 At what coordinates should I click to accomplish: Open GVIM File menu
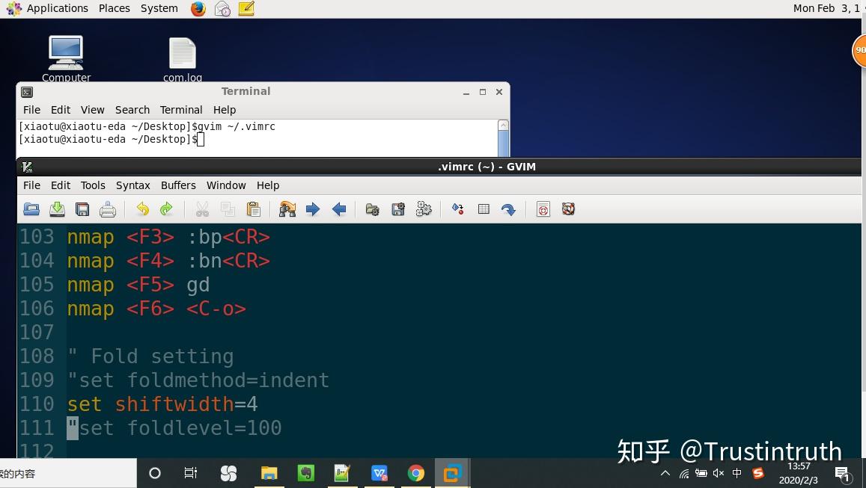(31, 185)
